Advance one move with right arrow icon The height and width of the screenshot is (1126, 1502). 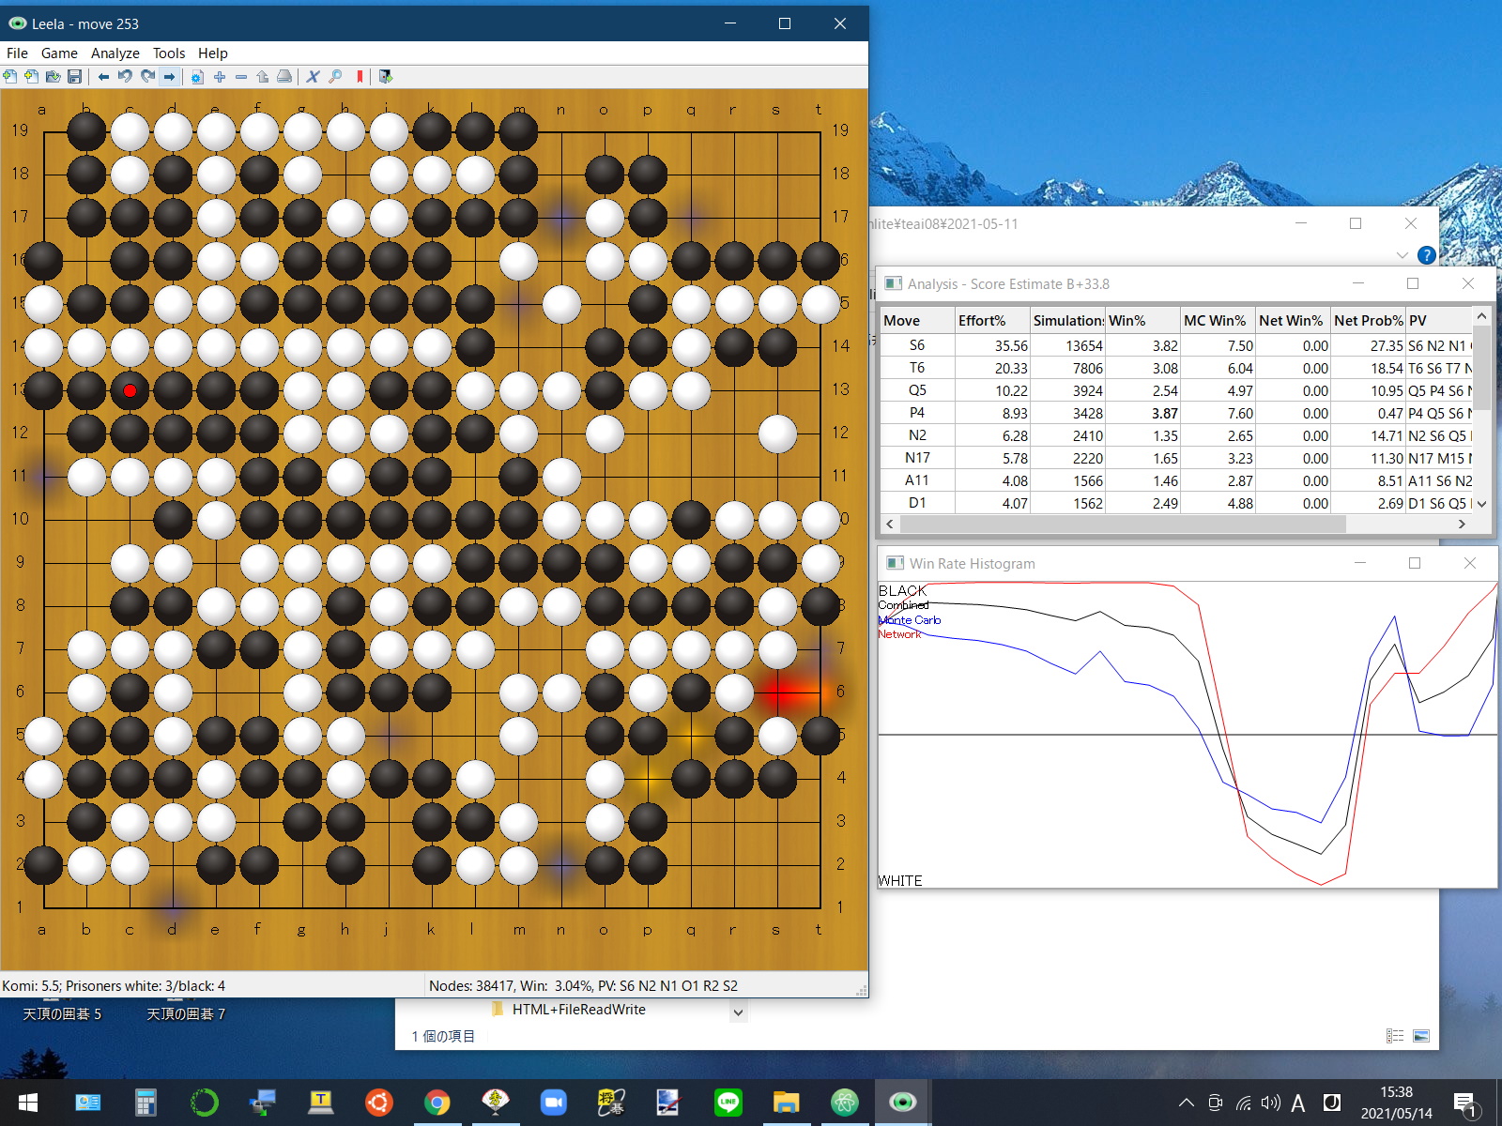(169, 77)
